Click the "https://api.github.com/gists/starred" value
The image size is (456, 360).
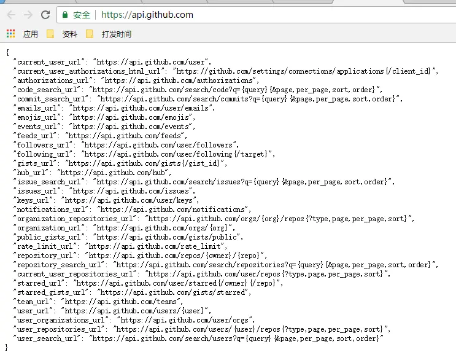[x=172, y=292]
